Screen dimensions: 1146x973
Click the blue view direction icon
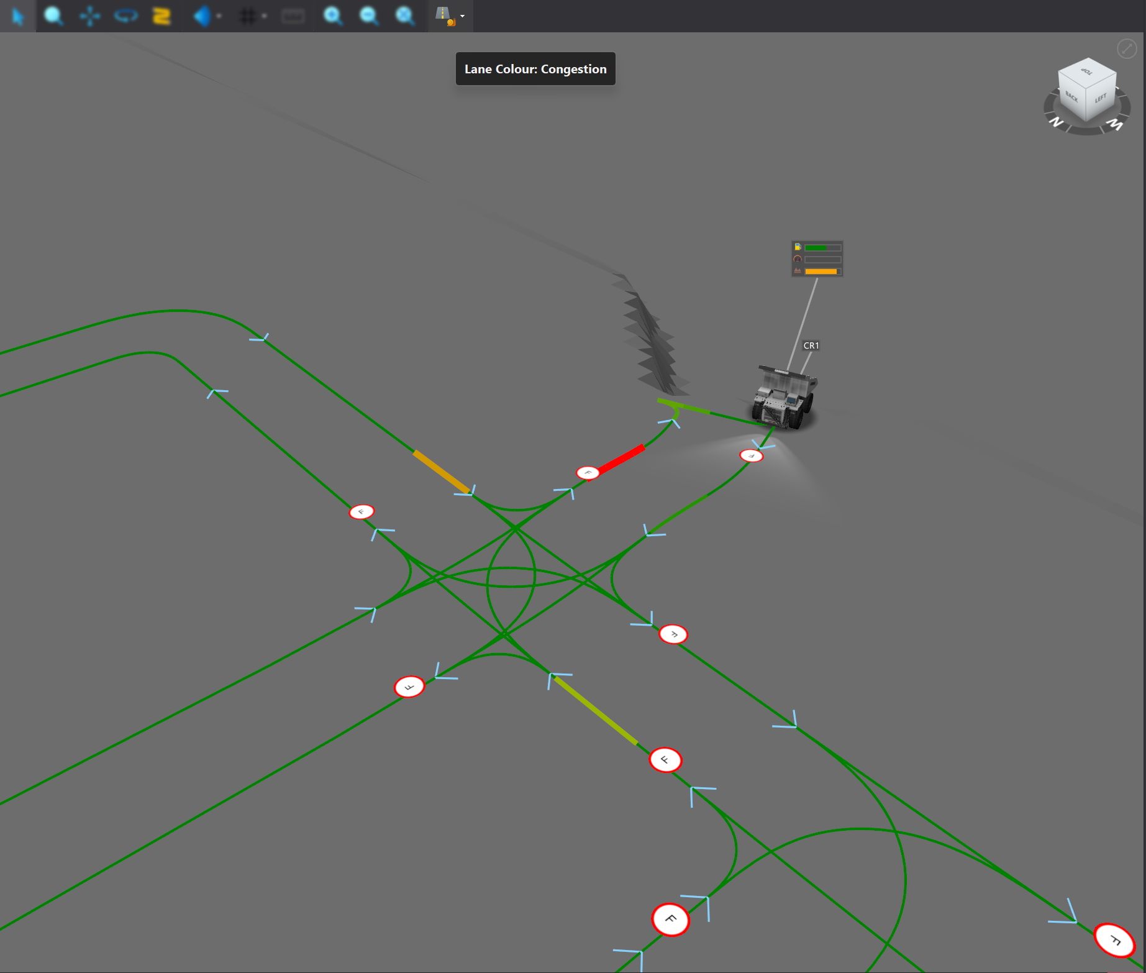(x=202, y=16)
